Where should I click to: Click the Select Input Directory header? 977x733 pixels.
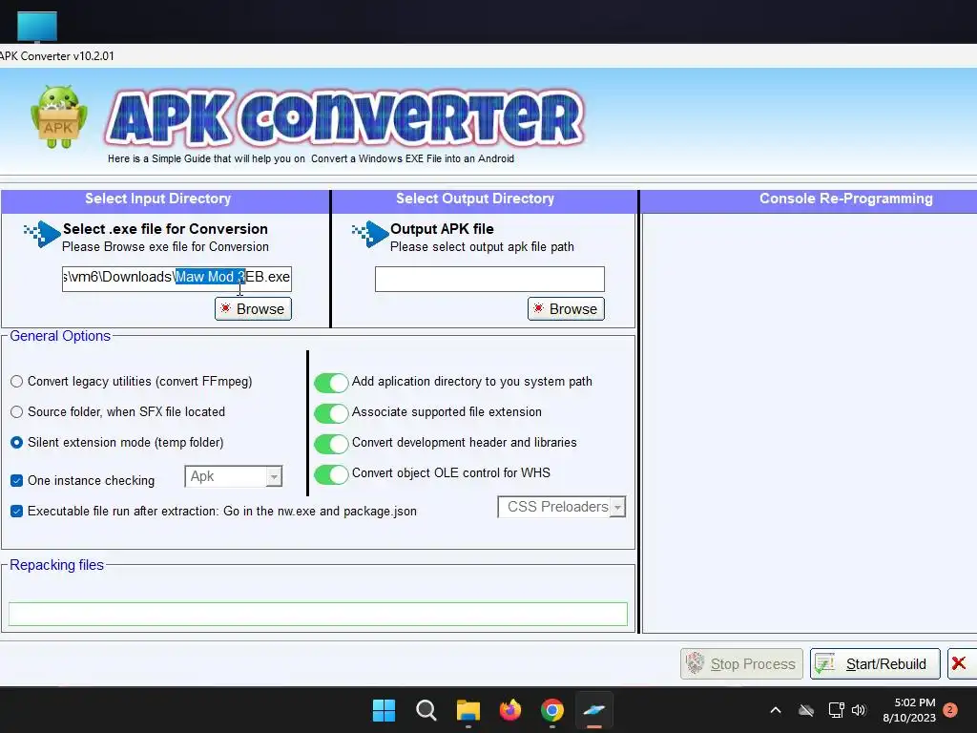tap(157, 199)
